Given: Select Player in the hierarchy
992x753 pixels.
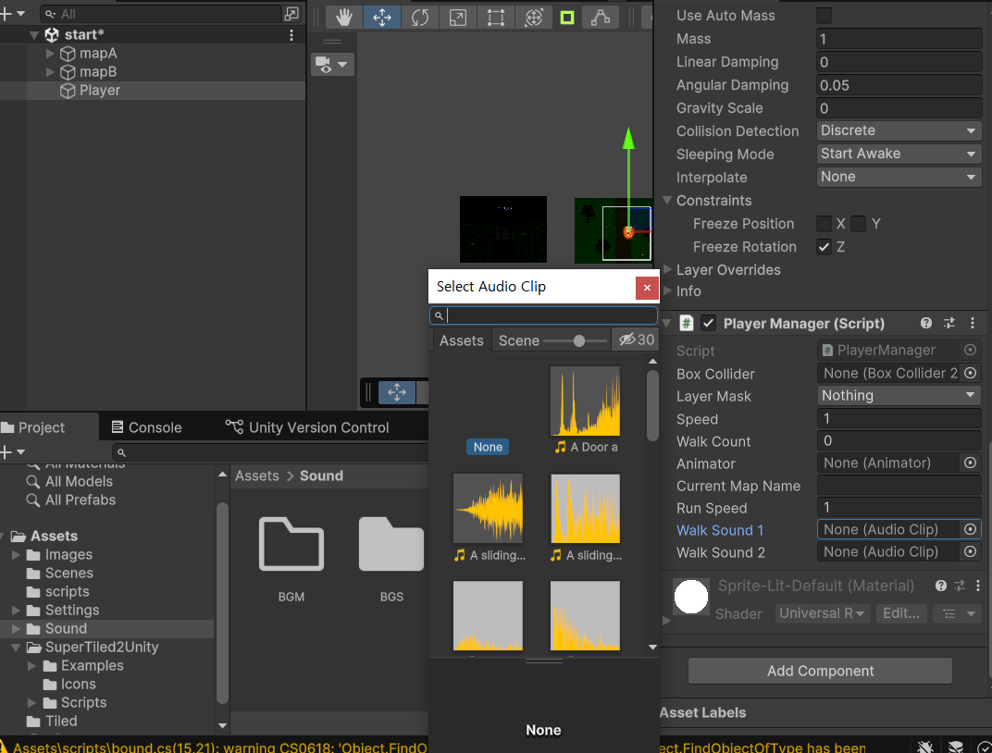Looking at the screenshot, I should pos(99,91).
